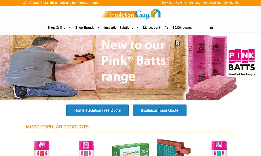
Task: Open the shopping basket icon
Action: (x=212, y=28)
